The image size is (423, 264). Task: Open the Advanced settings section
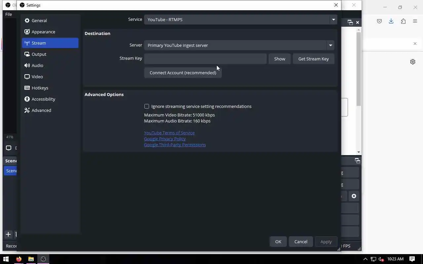[x=50, y=110]
